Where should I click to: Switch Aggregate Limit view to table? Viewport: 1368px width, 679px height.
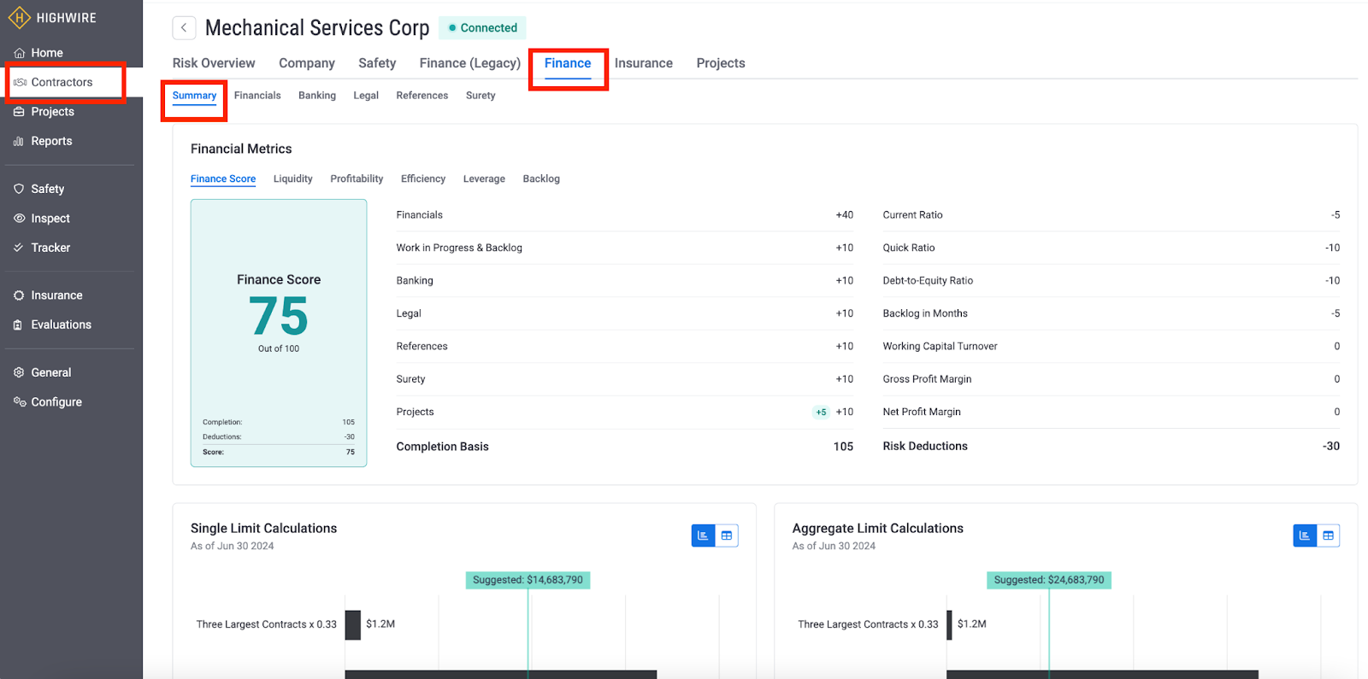pyautogui.click(x=1328, y=536)
